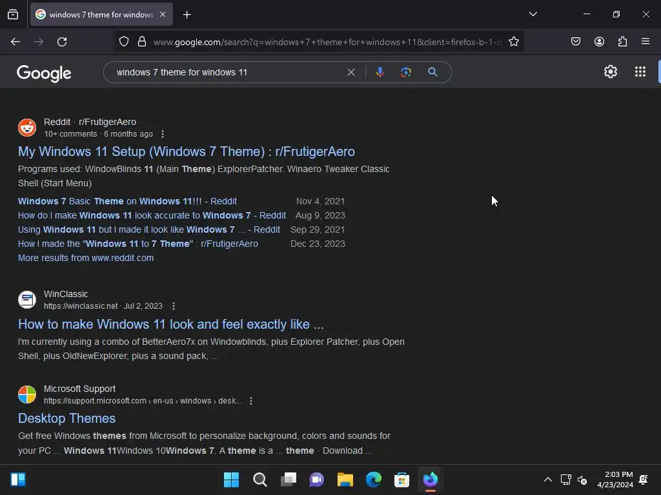Click the Google search text field
Viewport: 661px width, 495px height.
pos(228,72)
